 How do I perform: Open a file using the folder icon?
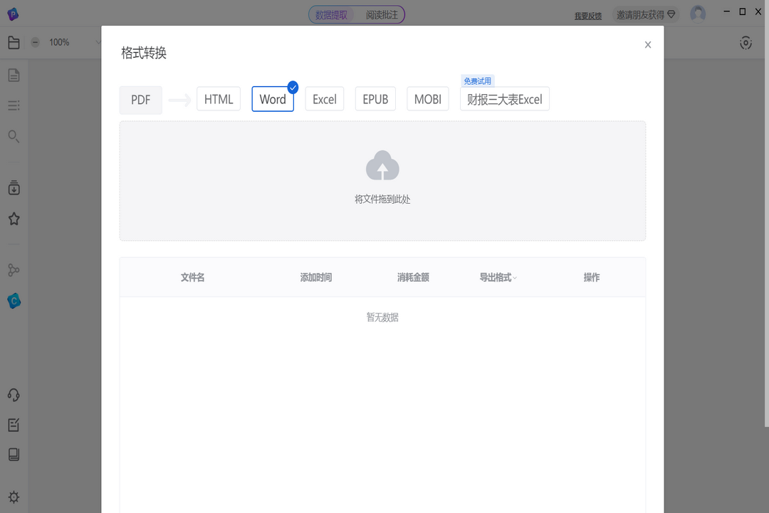14,42
